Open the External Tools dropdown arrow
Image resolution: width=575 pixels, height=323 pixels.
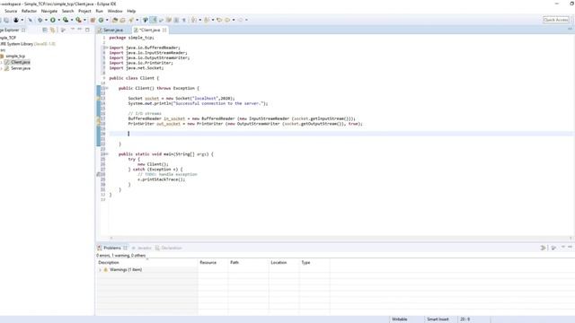coord(84,20)
